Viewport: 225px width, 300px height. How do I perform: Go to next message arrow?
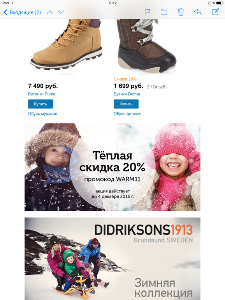(x=61, y=12)
